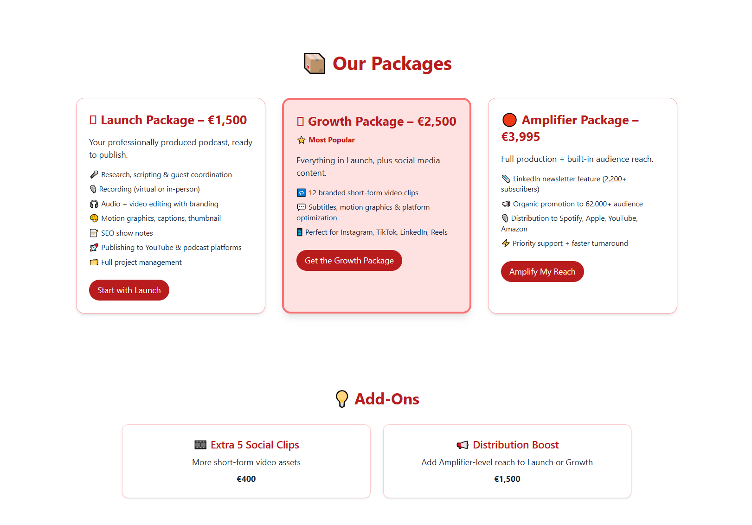Click the headphones icon by Audio + video editing
Viewport: 752px width, 525px height.
pos(94,204)
